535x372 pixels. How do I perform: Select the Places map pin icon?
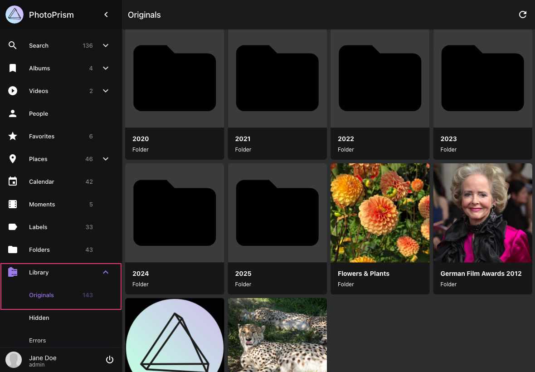pyautogui.click(x=13, y=159)
